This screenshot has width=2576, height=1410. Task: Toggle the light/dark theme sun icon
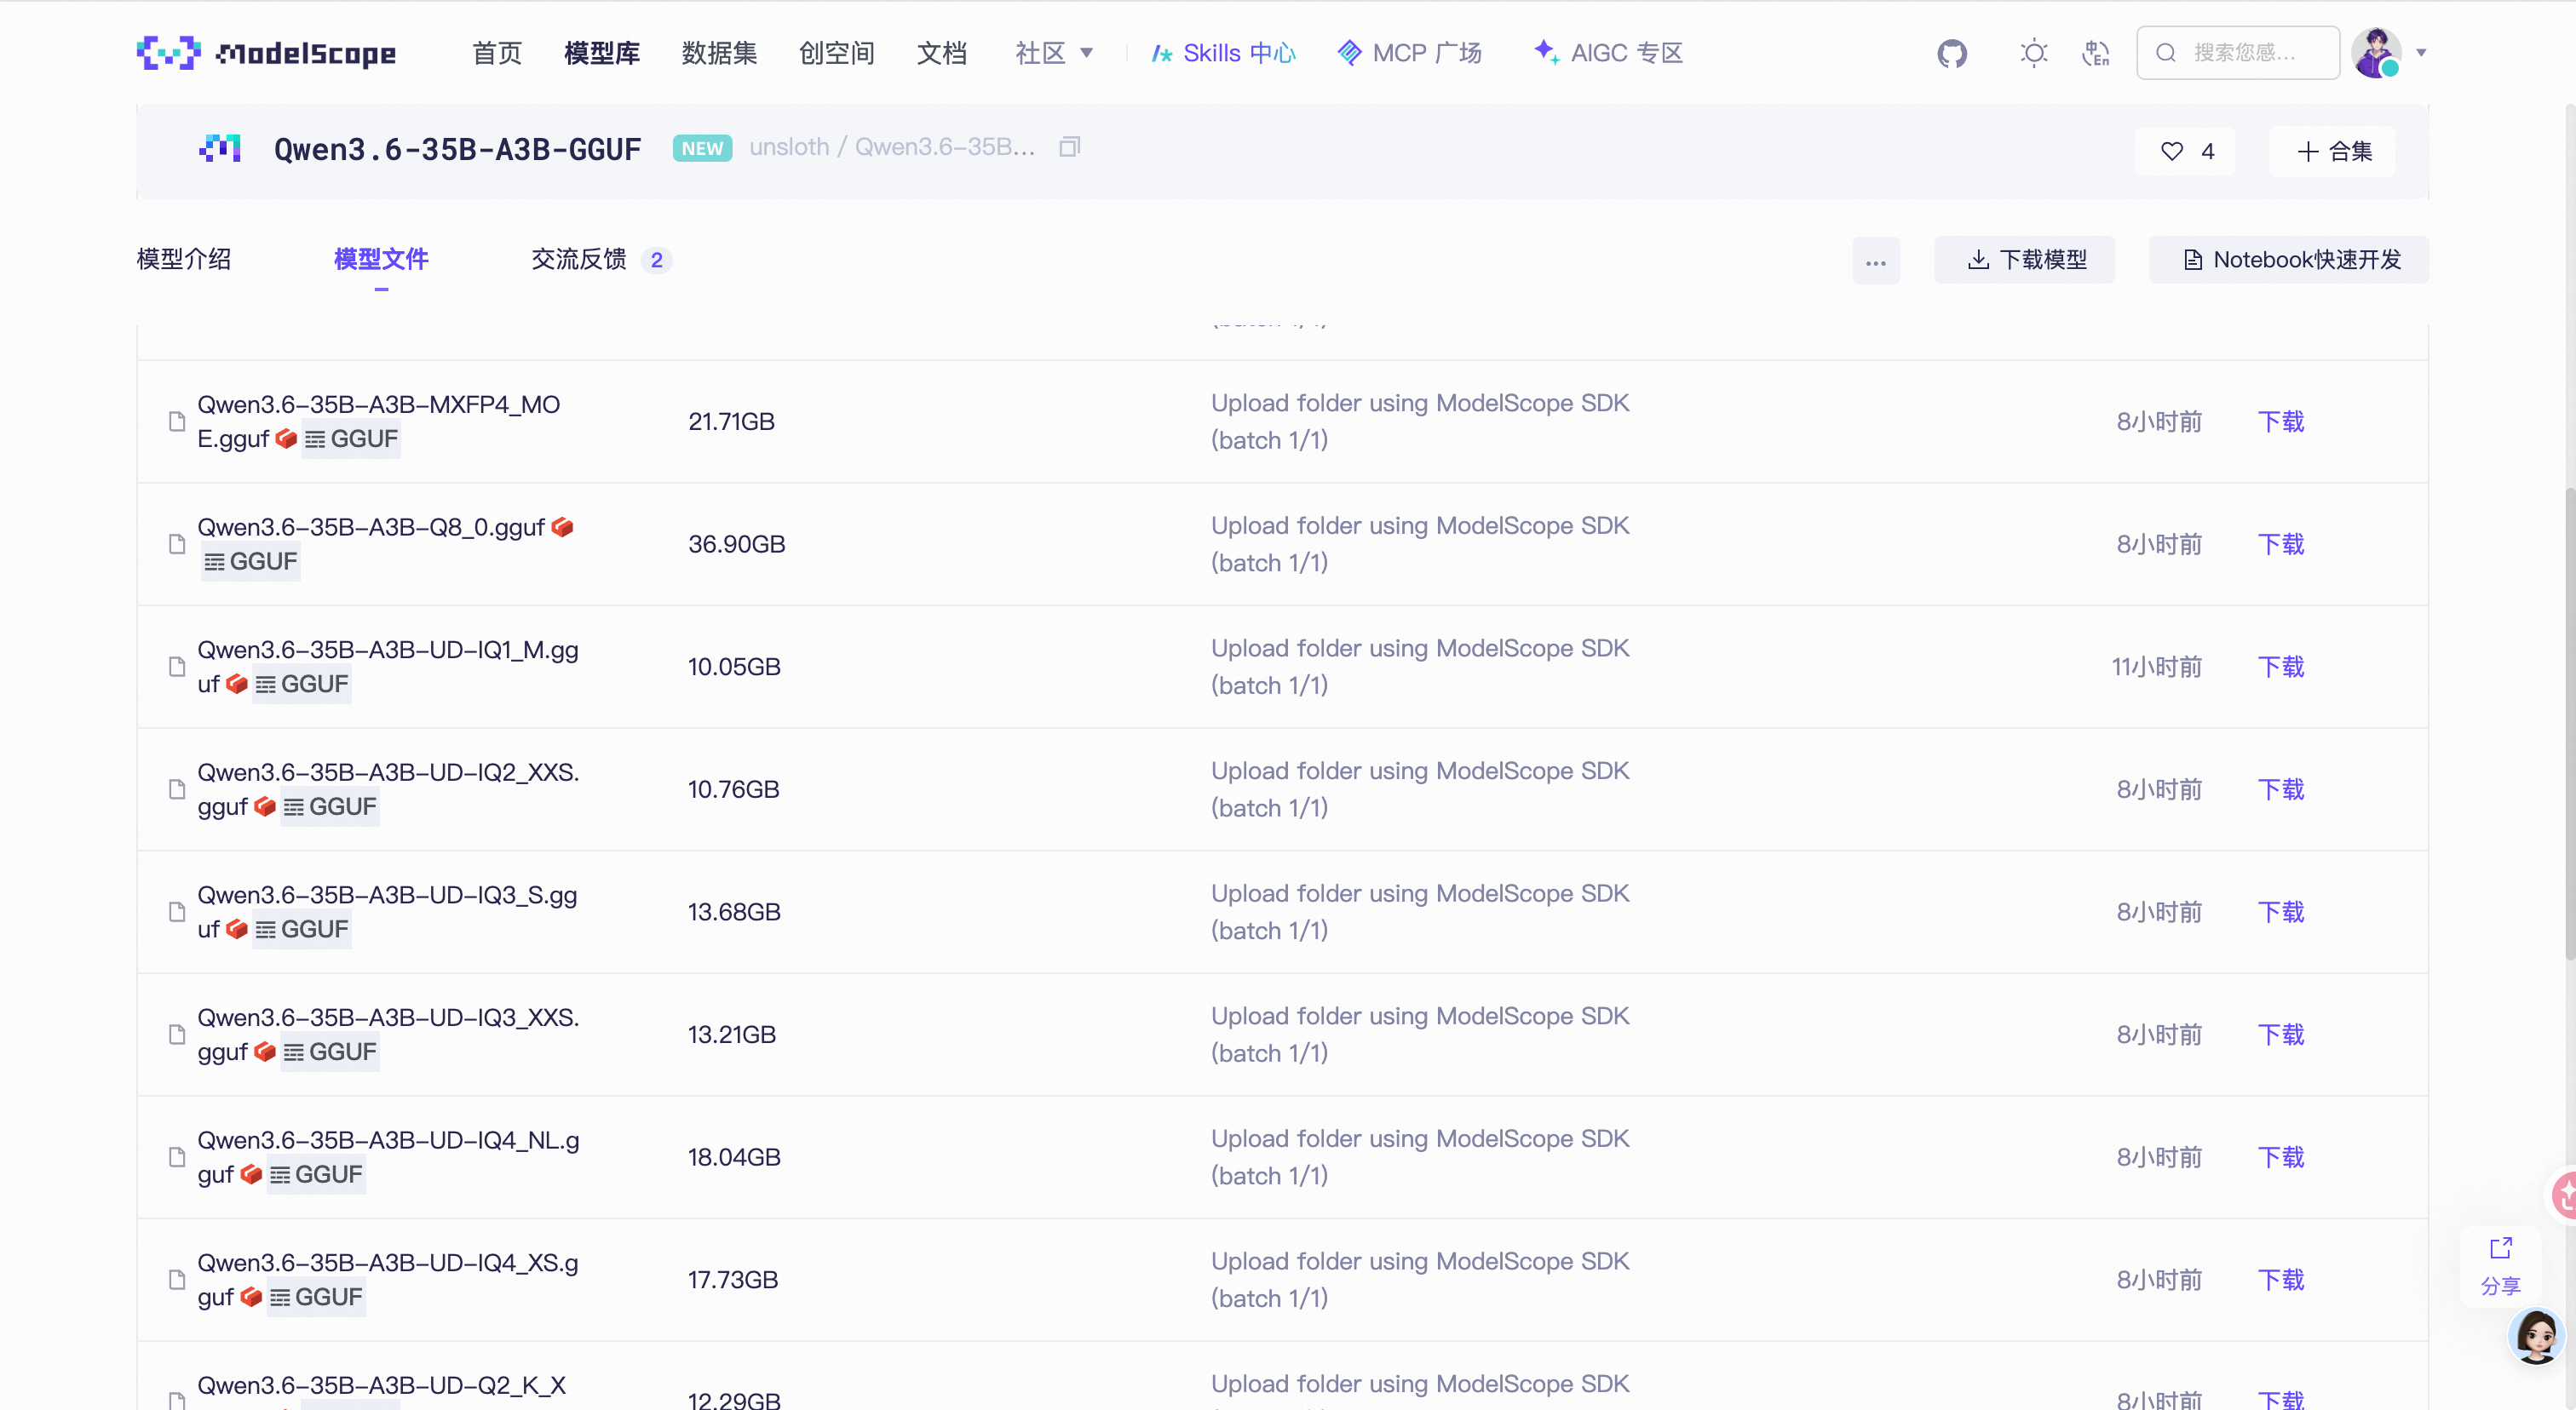tap(2033, 53)
